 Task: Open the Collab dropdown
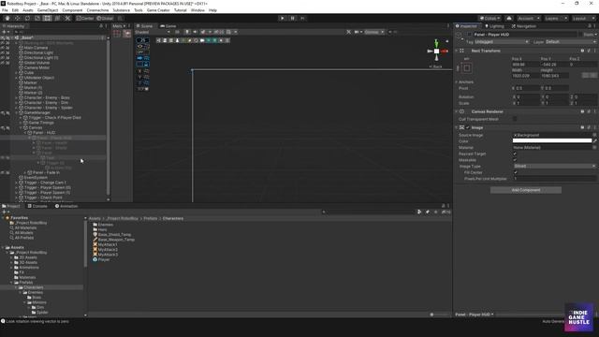[x=489, y=19]
